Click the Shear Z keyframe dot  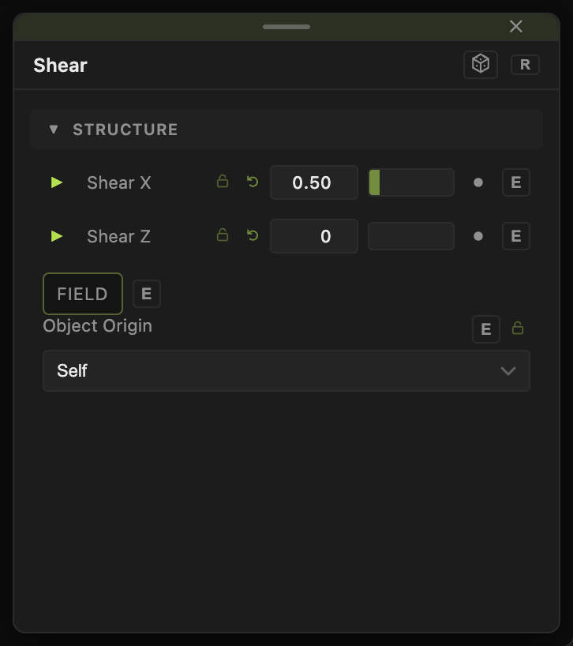478,236
